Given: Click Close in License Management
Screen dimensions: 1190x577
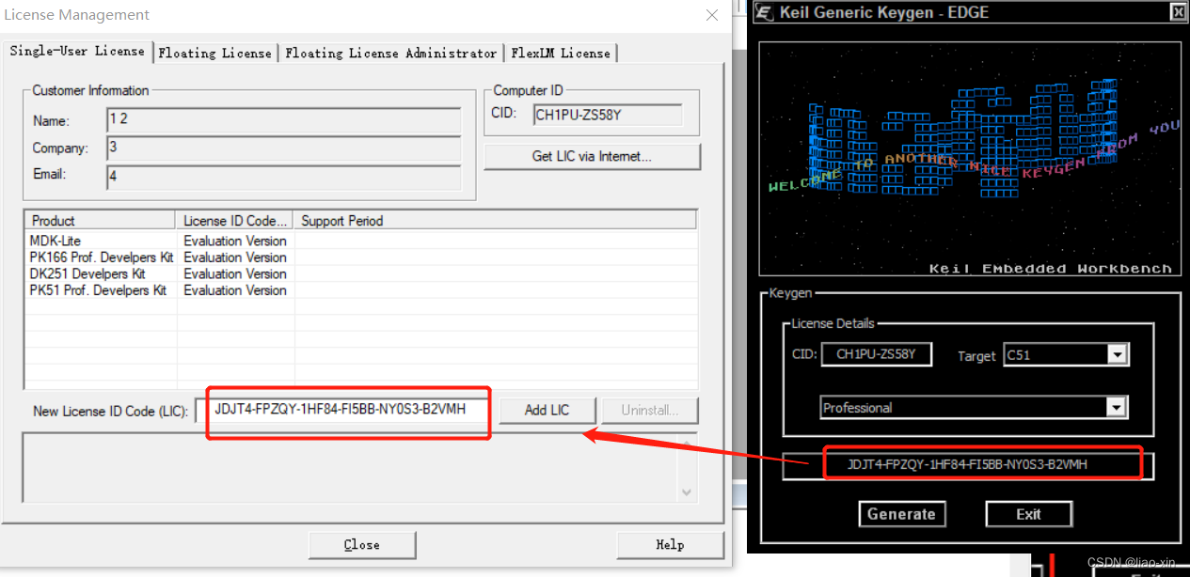Looking at the screenshot, I should [361, 545].
